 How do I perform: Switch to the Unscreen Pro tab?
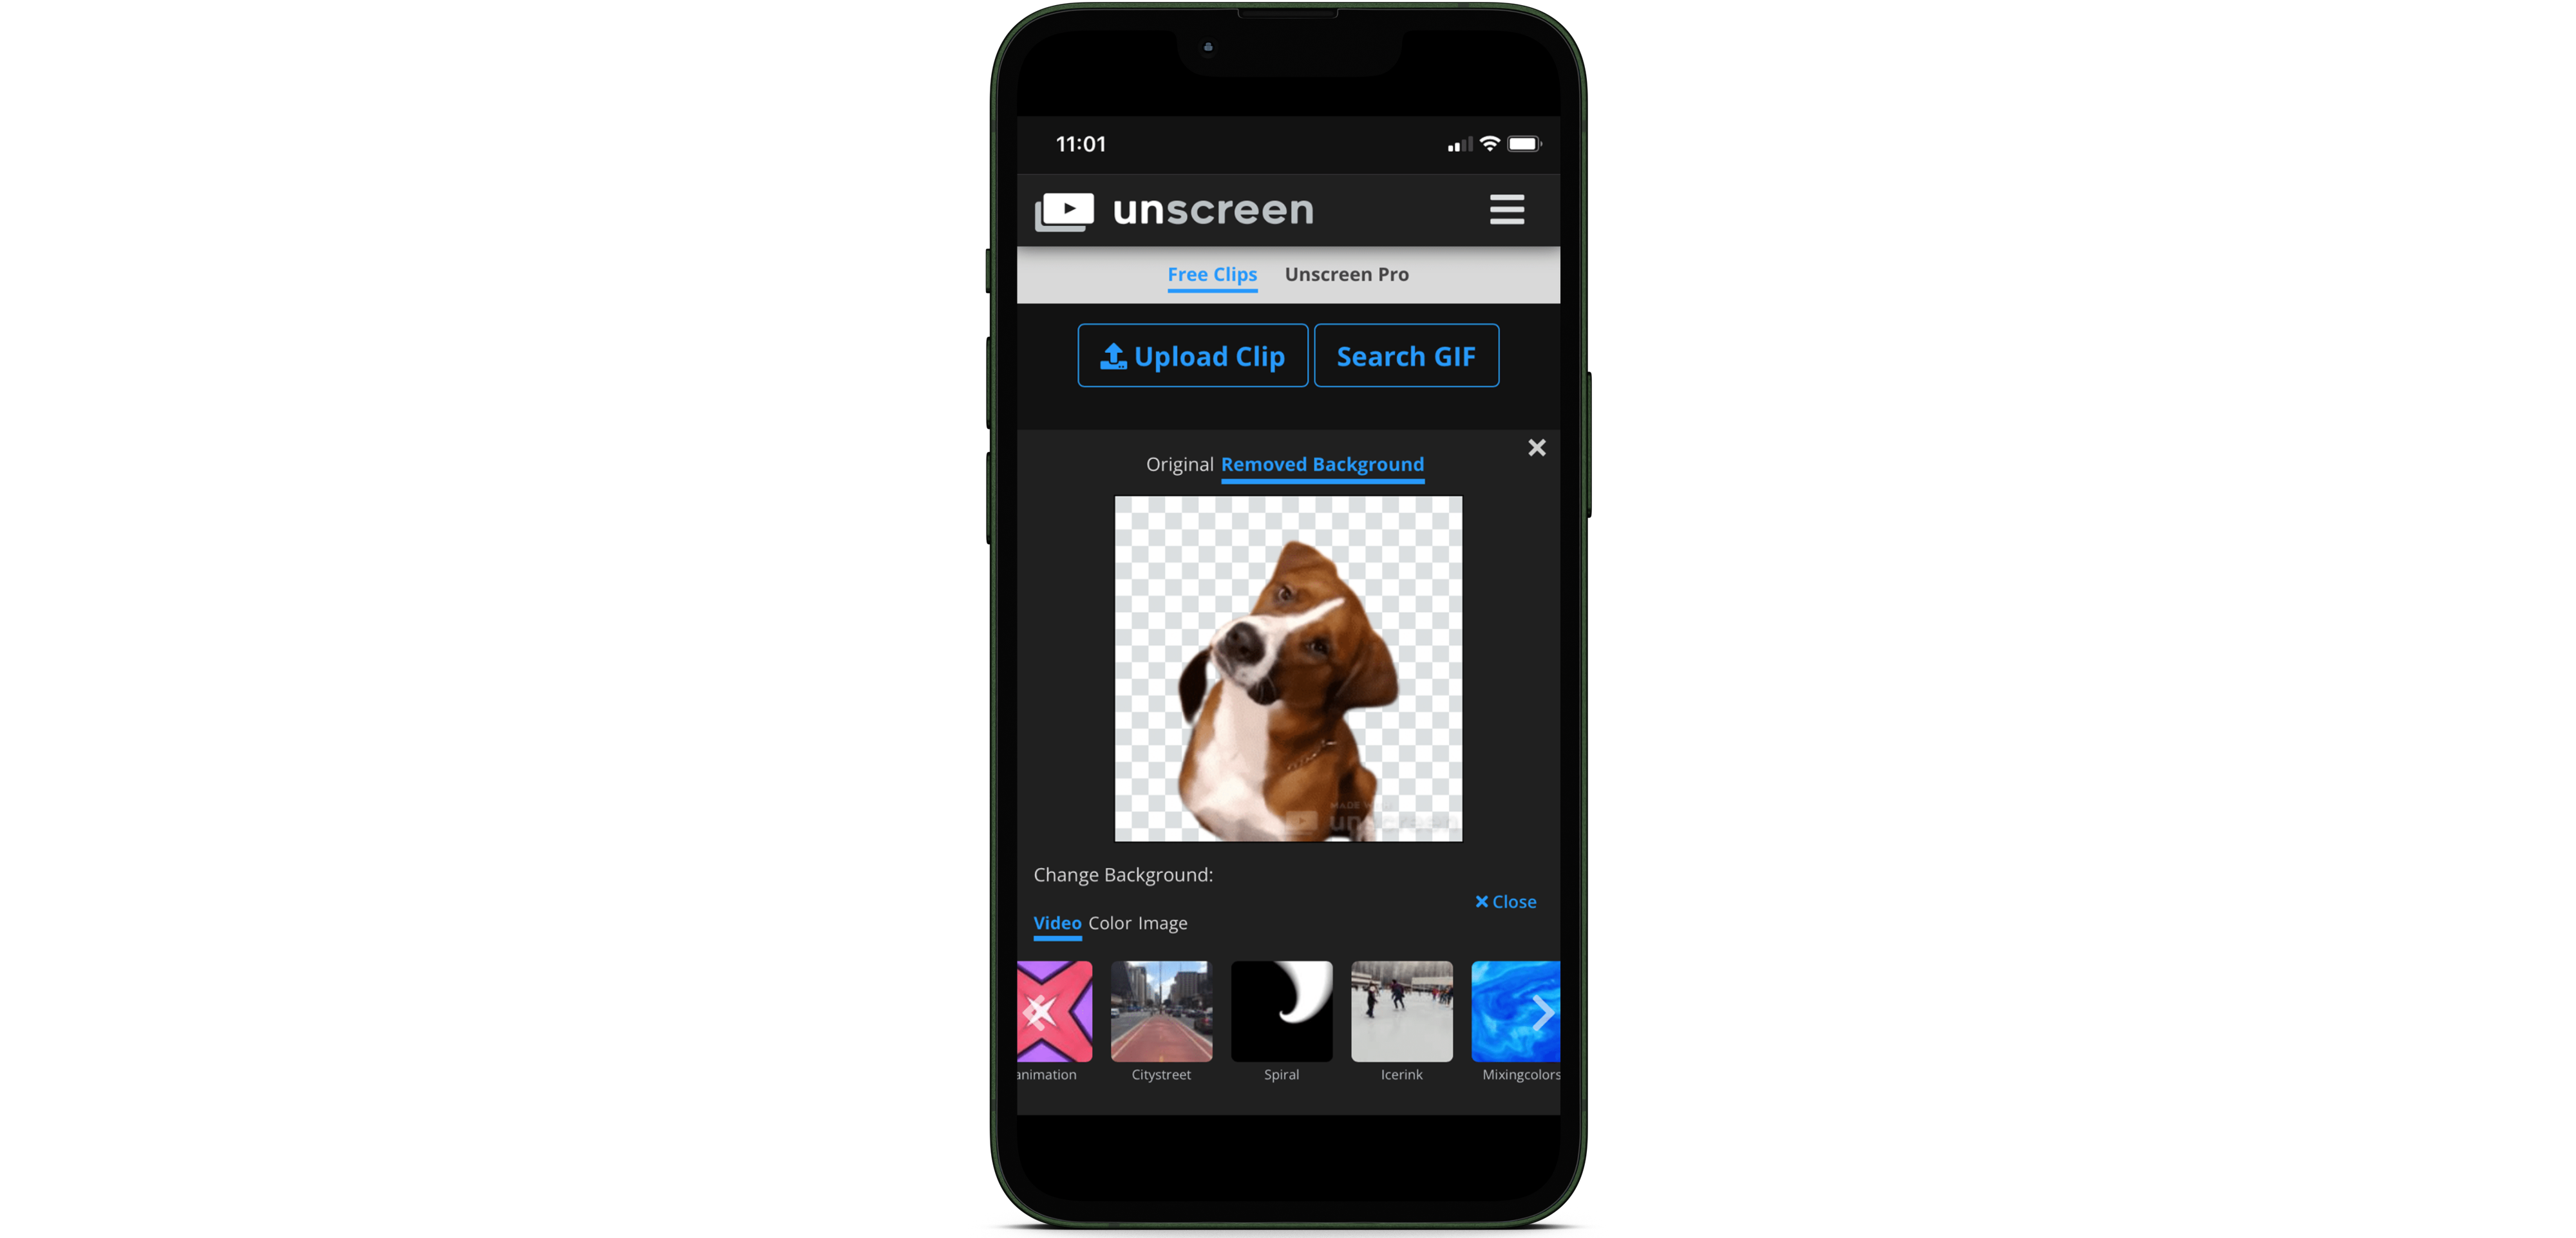[1347, 274]
